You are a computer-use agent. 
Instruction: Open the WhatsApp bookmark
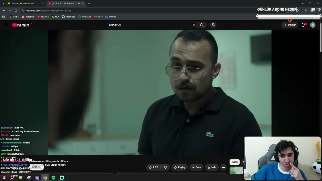84,17
